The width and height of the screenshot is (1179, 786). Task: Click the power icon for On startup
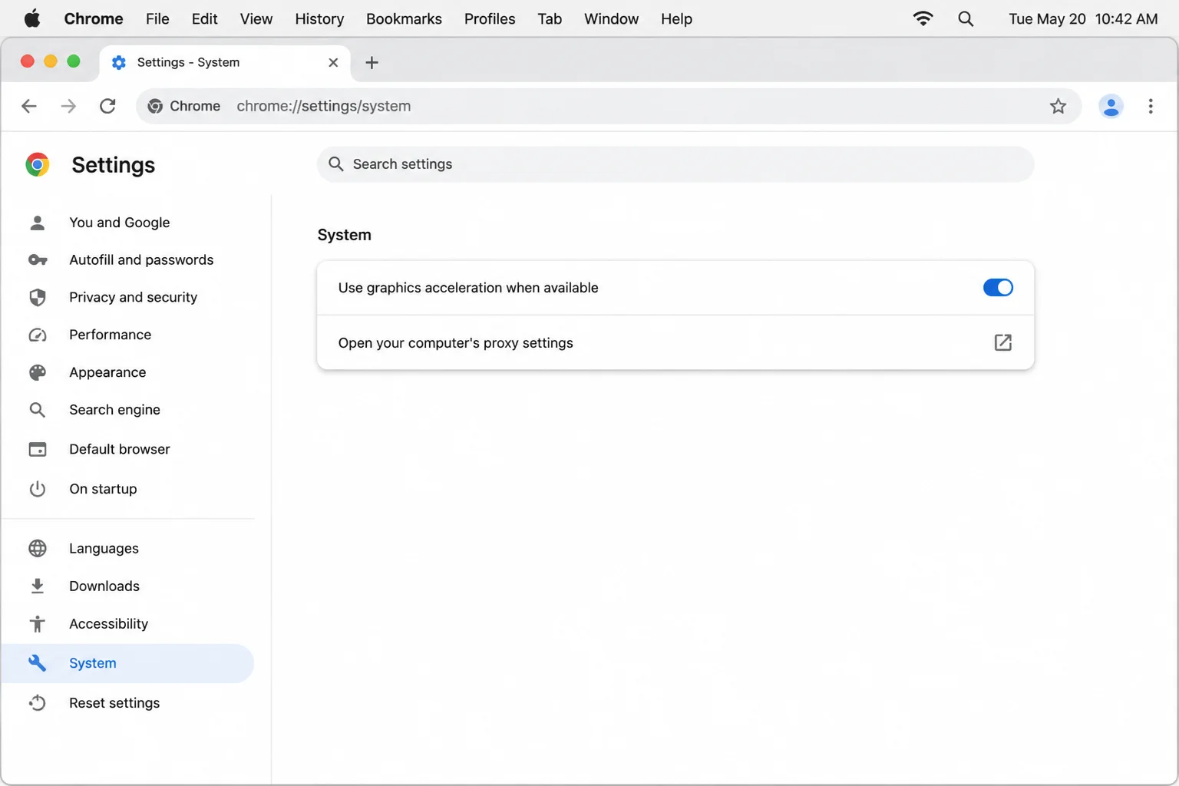37,489
